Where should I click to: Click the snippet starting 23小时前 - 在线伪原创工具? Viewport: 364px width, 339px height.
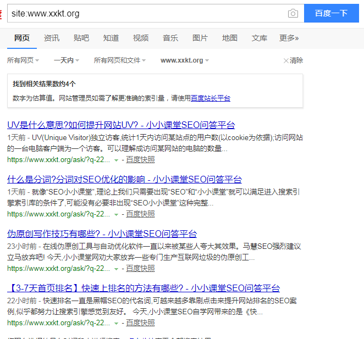pos(154,252)
